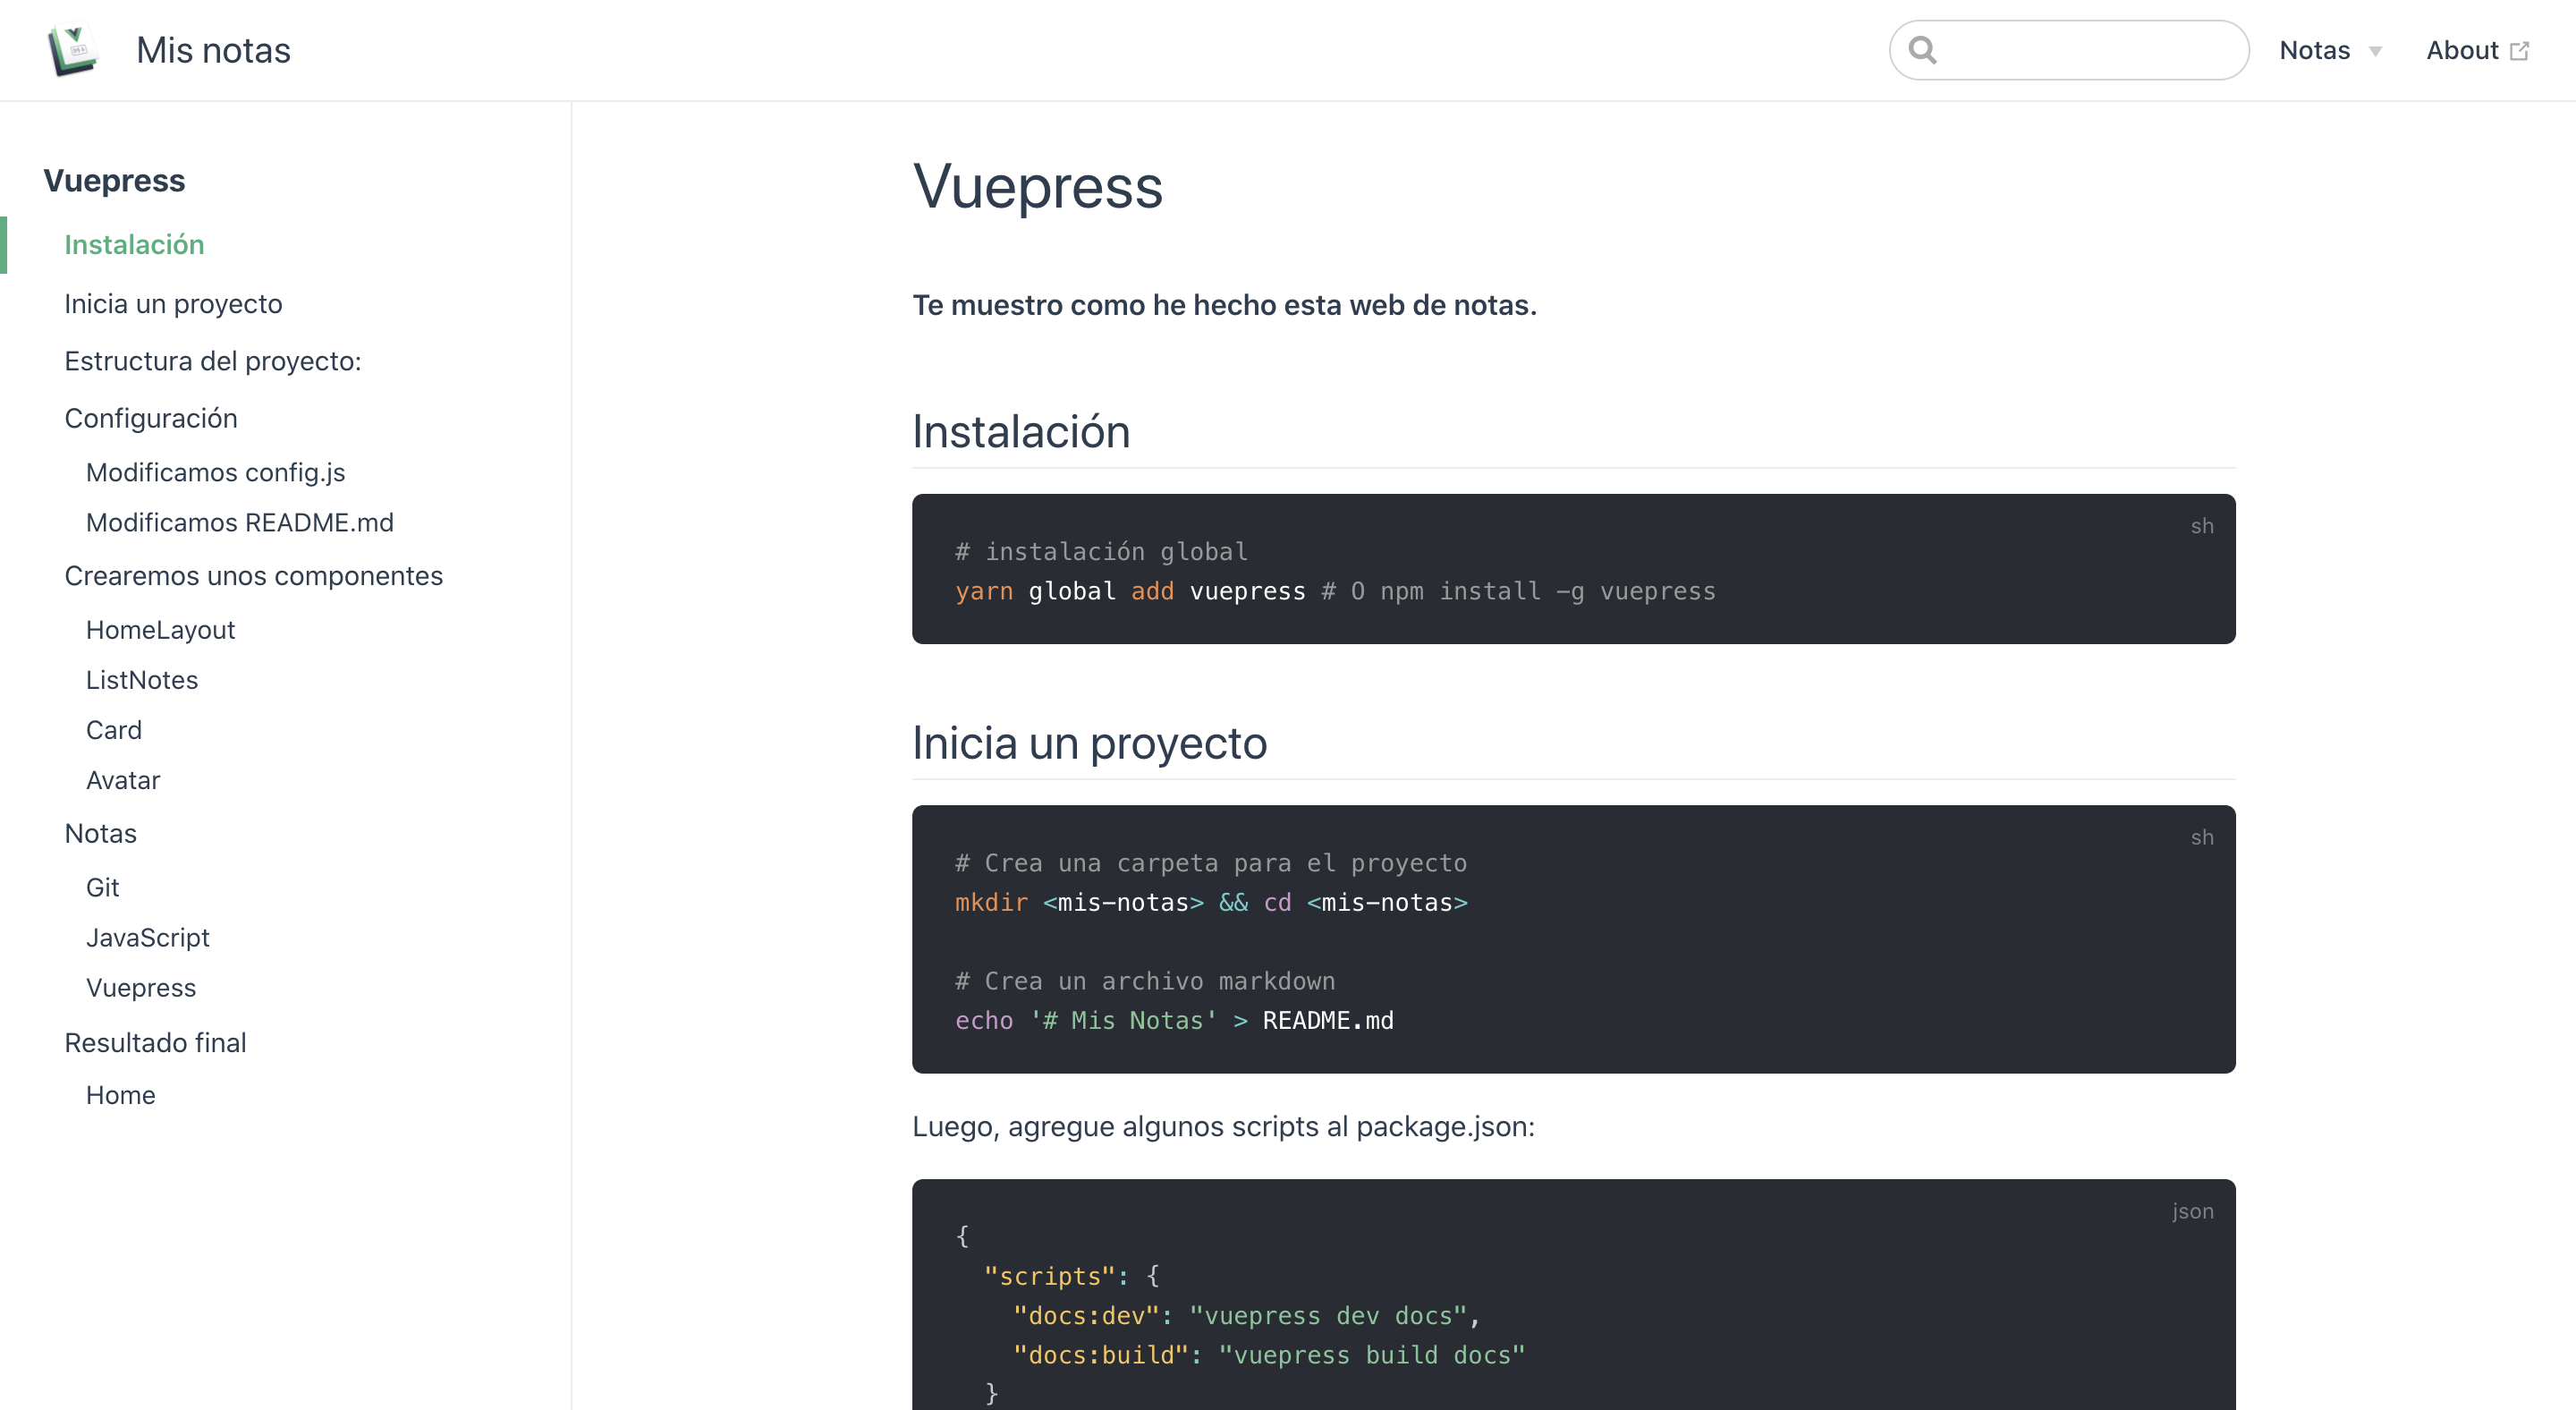Open the HomeLayout sidebar entry
Image resolution: width=2576 pixels, height=1410 pixels.
(x=160, y=630)
